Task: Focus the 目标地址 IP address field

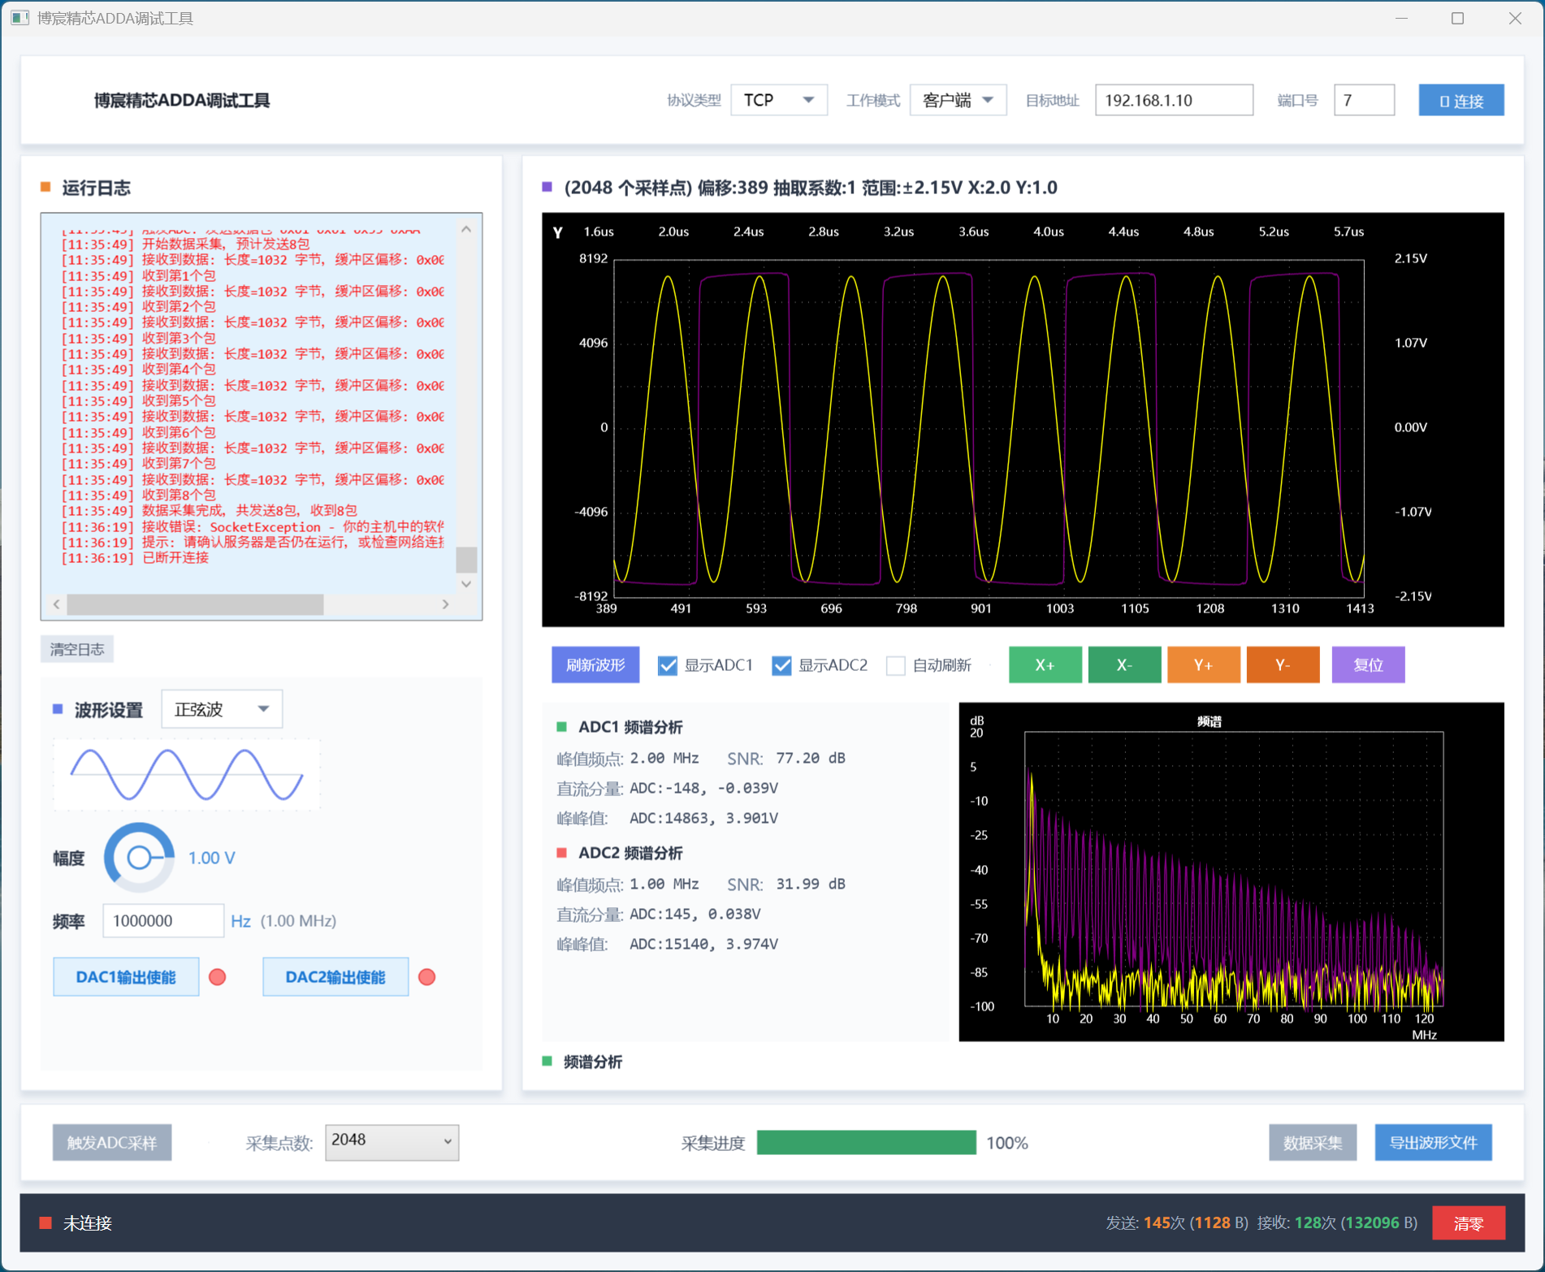Action: click(x=1173, y=100)
